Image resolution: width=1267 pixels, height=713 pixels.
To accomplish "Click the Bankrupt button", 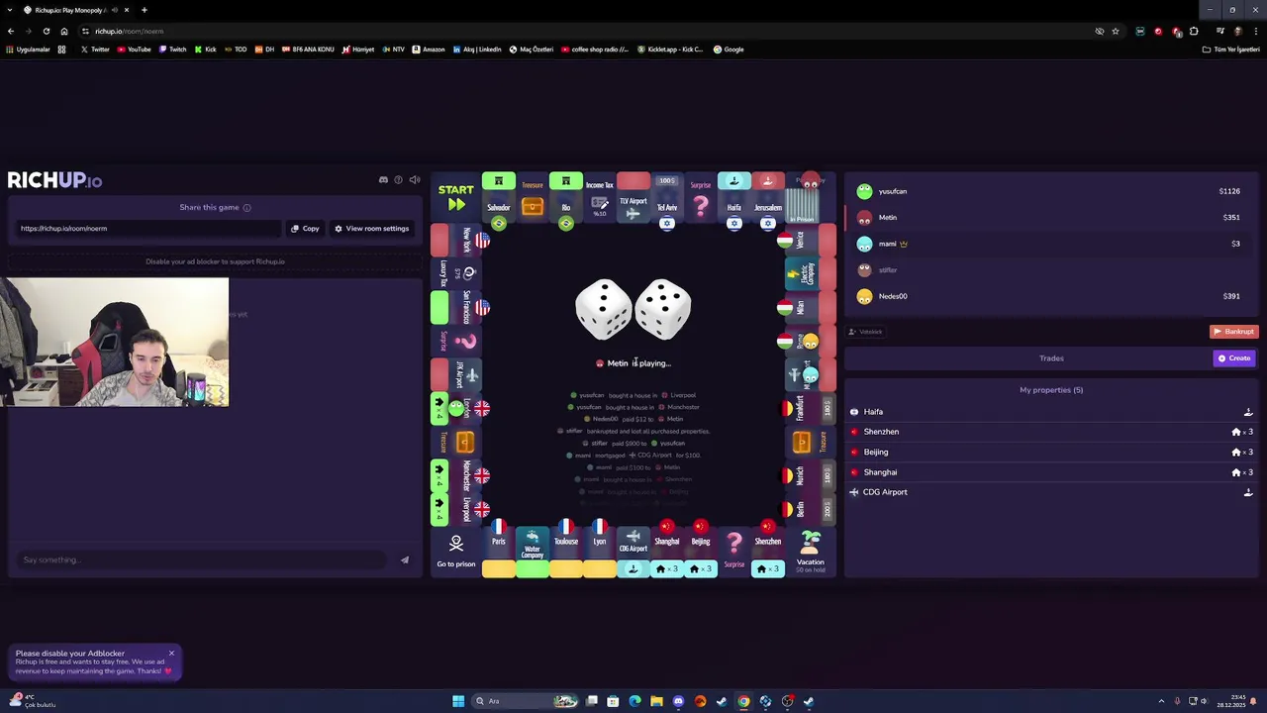I will (1233, 332).
